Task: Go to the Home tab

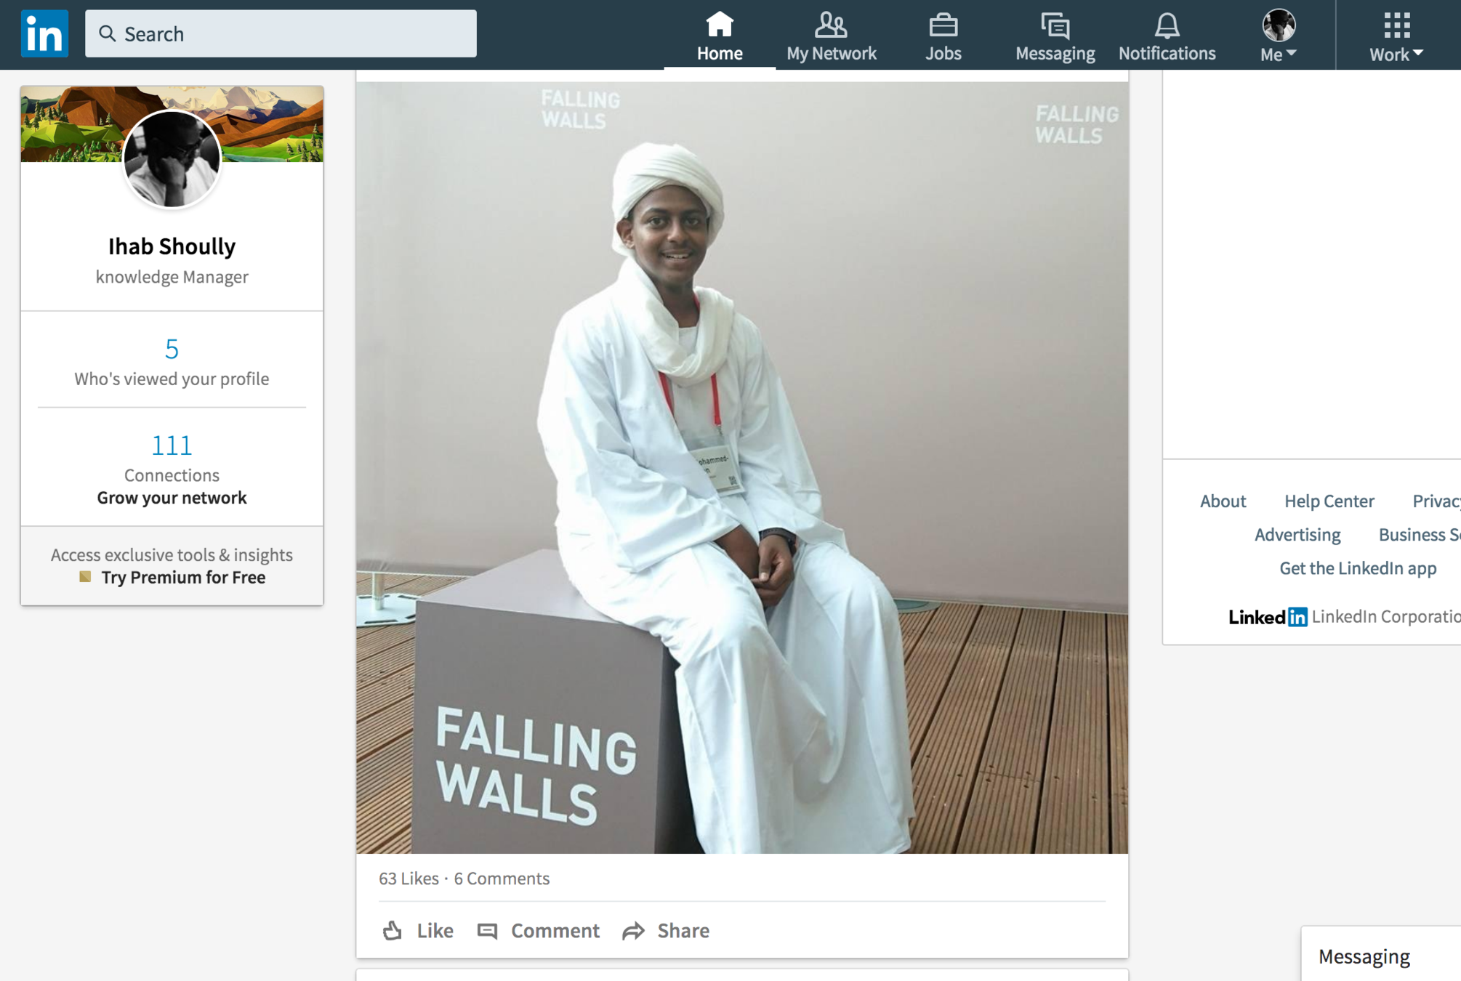Action: 719,36
